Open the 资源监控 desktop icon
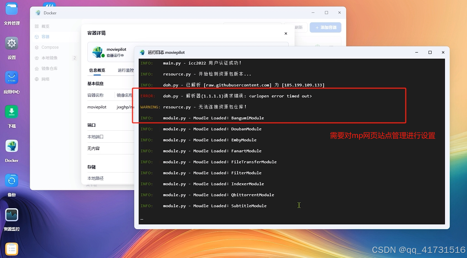The height and width of the screenshot is (258, 467). click(x=12, y=215)
